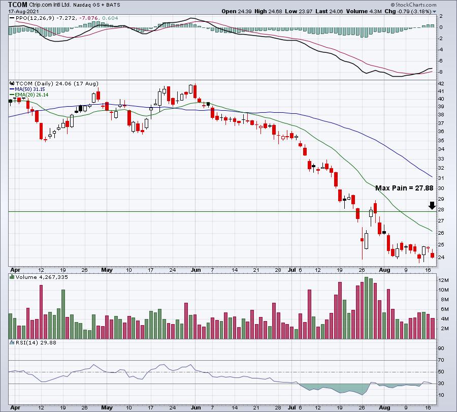Click the candlestick icon beside TCOM (Daily)
This screenshot has width=457, height=412.
(11, 83)
